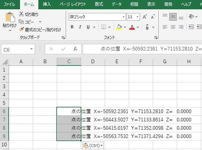
Task: Click the formula bar text field
Action: pos(142,49)
